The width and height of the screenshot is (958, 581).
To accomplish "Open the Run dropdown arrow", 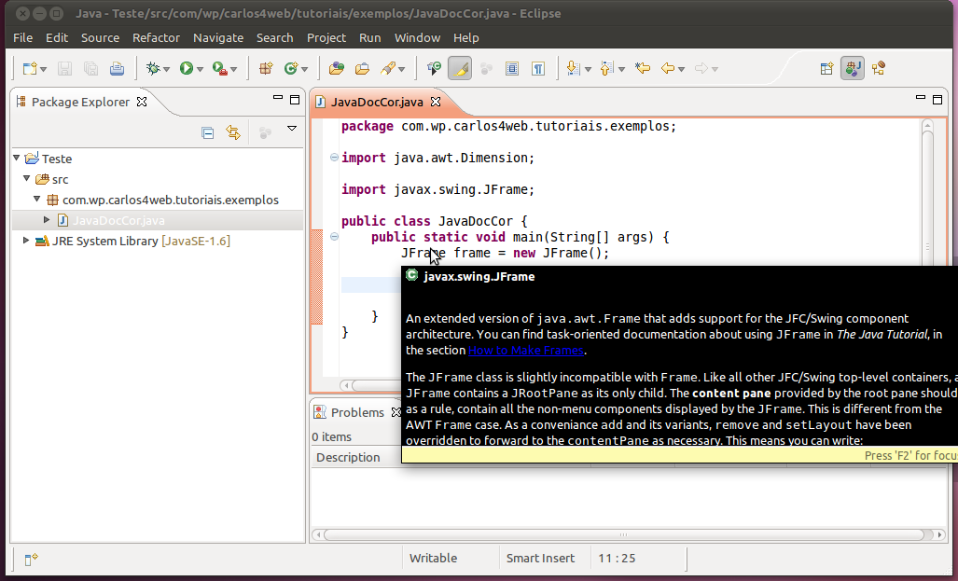I will click(200, 70).
